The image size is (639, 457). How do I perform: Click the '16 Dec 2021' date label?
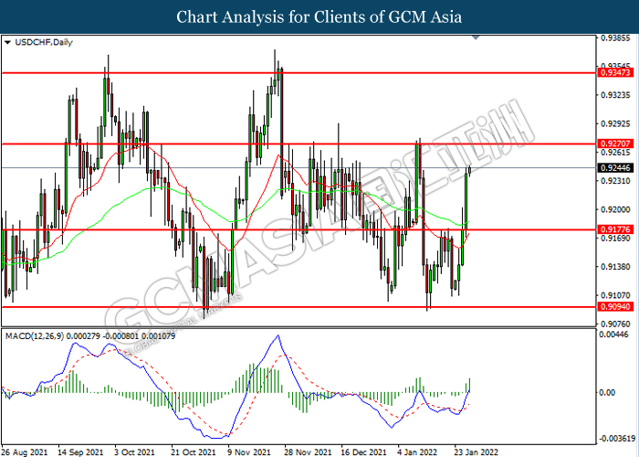363,452
